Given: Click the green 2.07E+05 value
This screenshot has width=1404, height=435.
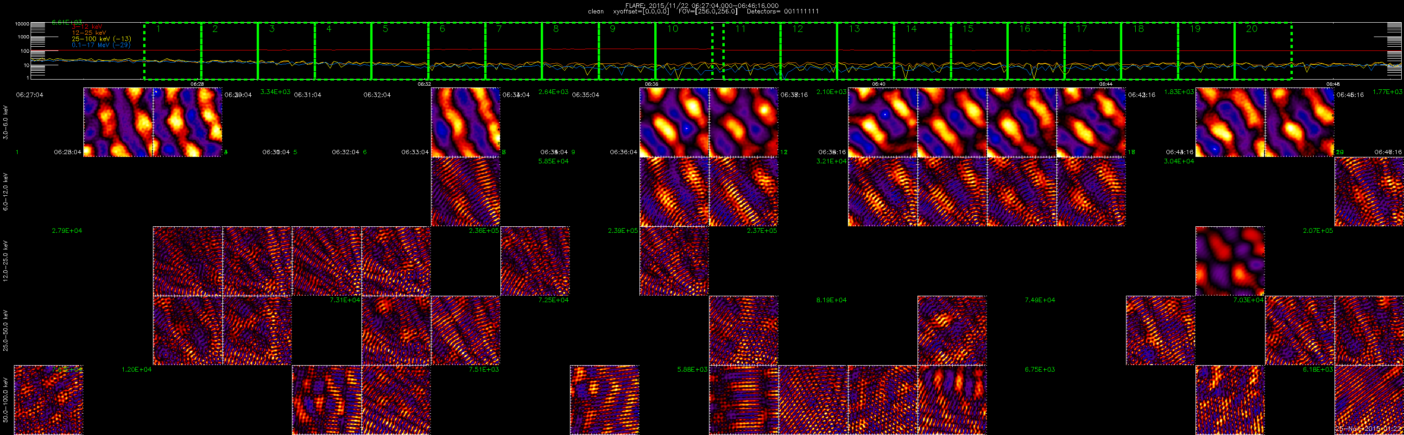Looking at the screenshot, I should click(x=1318, y=231).
